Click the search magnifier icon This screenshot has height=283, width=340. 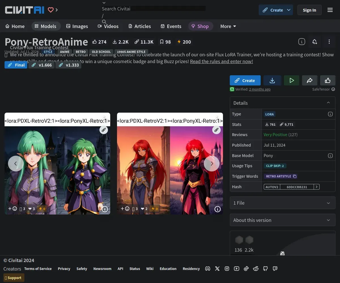104,22
